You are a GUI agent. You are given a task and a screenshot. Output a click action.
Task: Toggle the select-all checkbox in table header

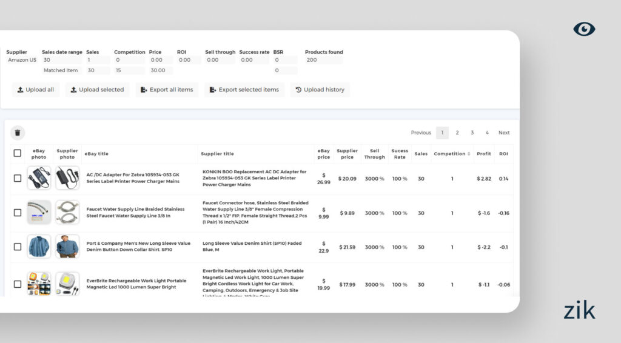(x=18, y=153)
